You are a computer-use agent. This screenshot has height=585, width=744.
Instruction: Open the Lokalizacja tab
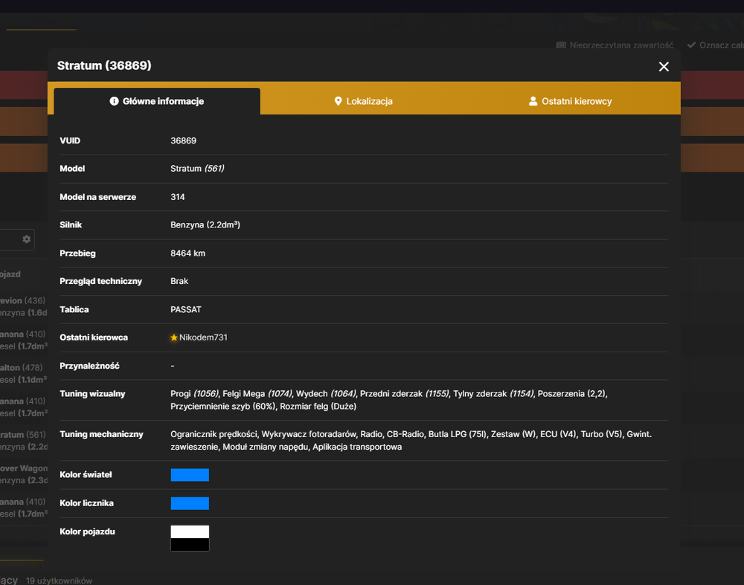pyautogui.click(x=364, y=101)
